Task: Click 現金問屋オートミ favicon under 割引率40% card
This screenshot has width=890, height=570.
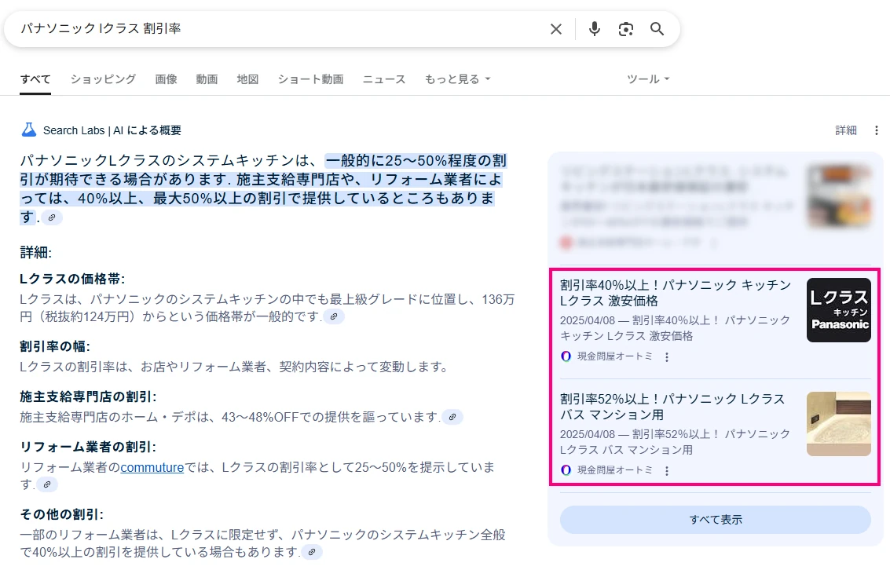Action: tap(566, 356)
